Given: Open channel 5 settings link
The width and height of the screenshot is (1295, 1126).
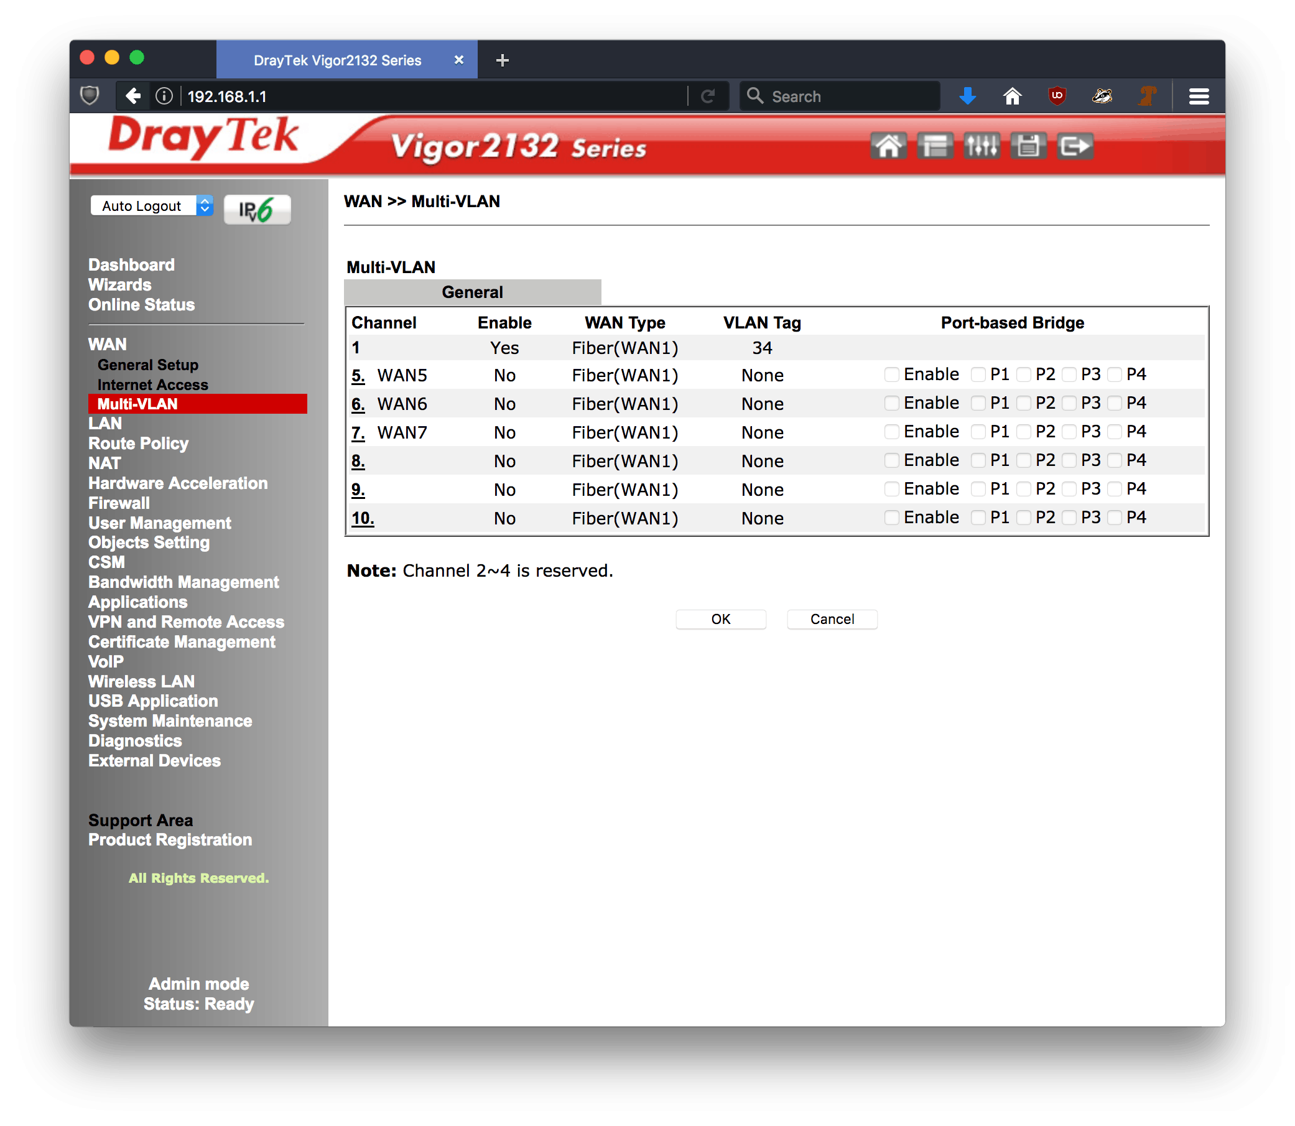Looking at the screenshot, I should [358, 375].
